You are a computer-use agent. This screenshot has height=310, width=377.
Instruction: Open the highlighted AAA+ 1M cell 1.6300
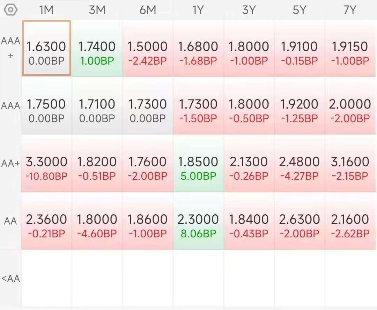point(47,48)
